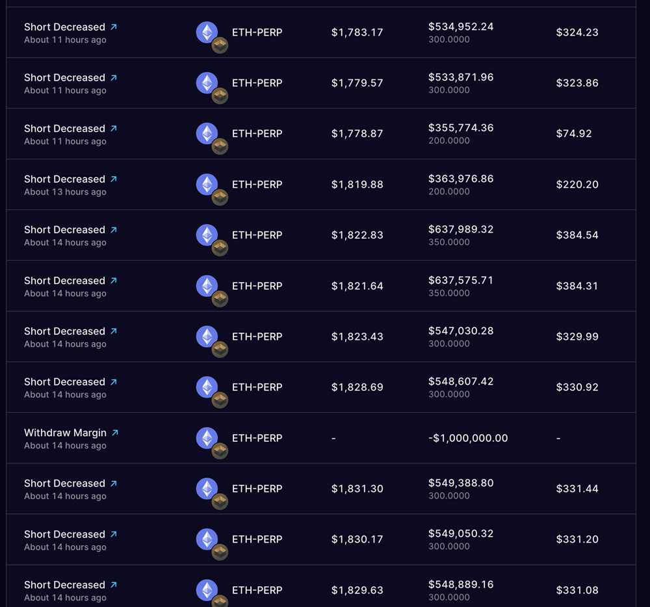Viewport: 650px width, 607px height.
Task: Click the $355,774.36 size value
Action: [x=461, y=127]
